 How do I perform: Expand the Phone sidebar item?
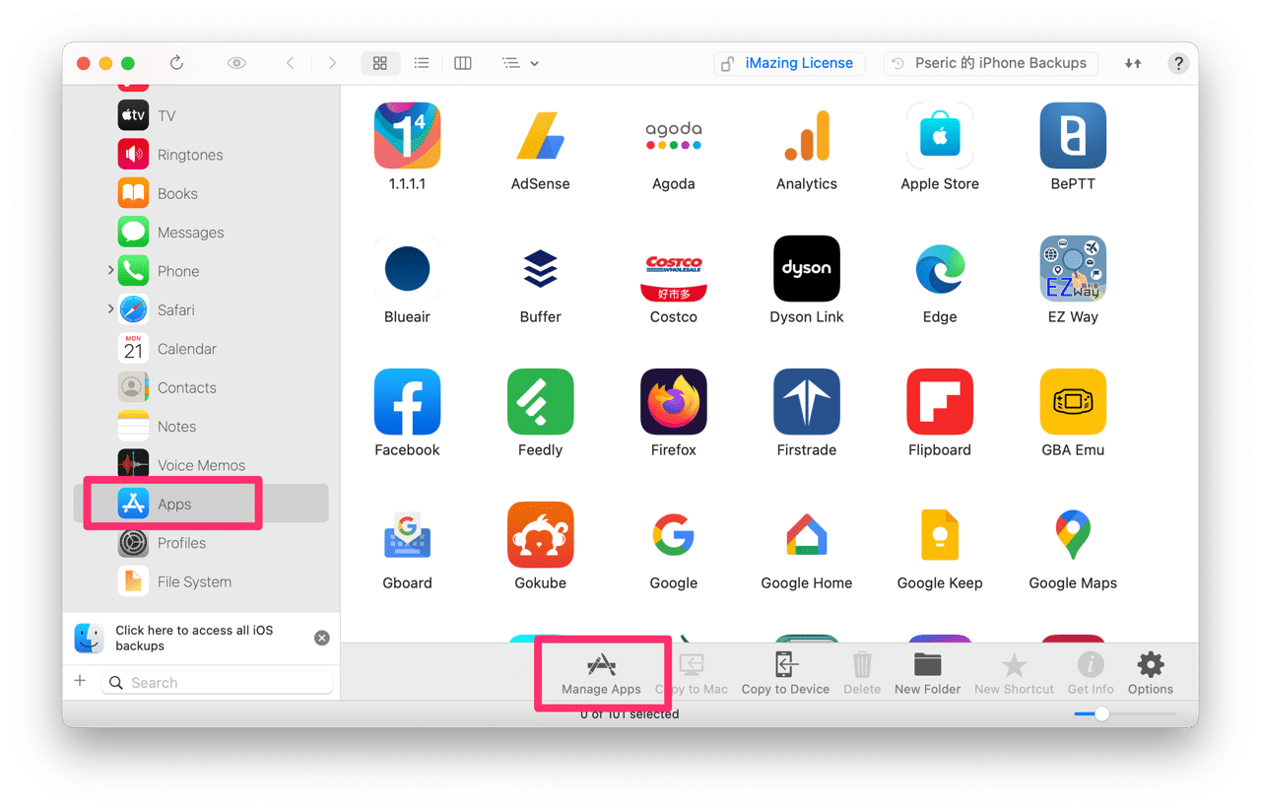point(110,270)
